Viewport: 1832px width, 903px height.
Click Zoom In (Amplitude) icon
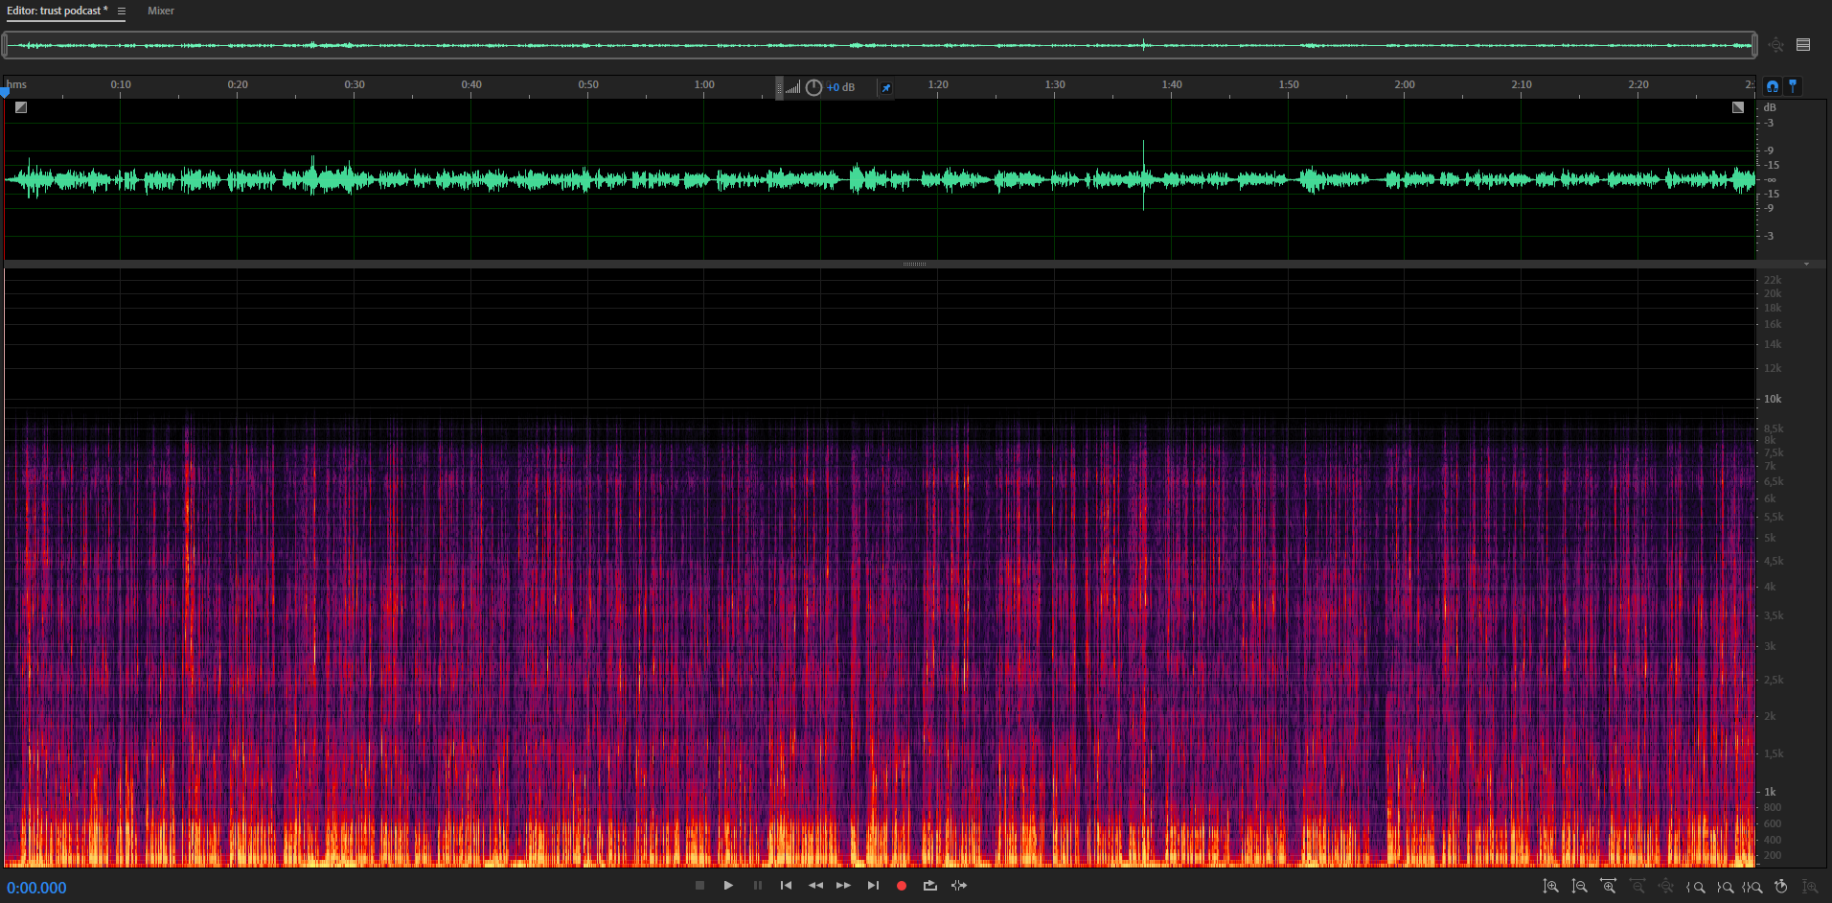coord(1550,887)
